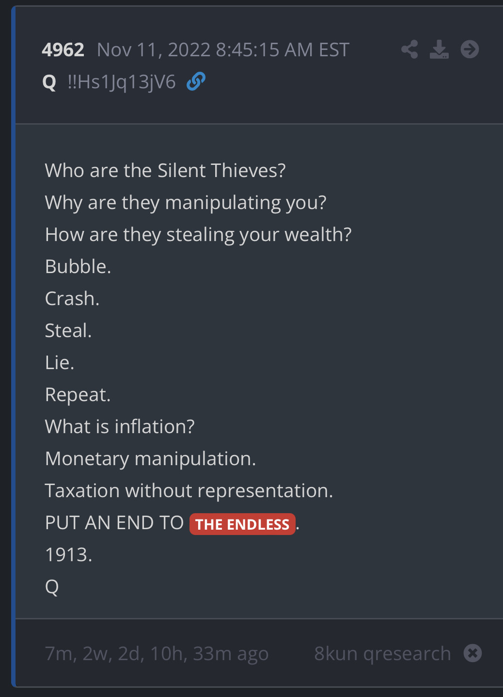Click the 'What is inflation?' line
Viewport: 503px width, 697px height.
(120, 427)
